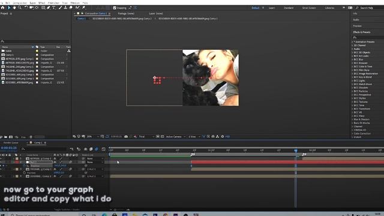Open the Graph Editor button in timeline
384x216 pixels.
coord(104,149)
